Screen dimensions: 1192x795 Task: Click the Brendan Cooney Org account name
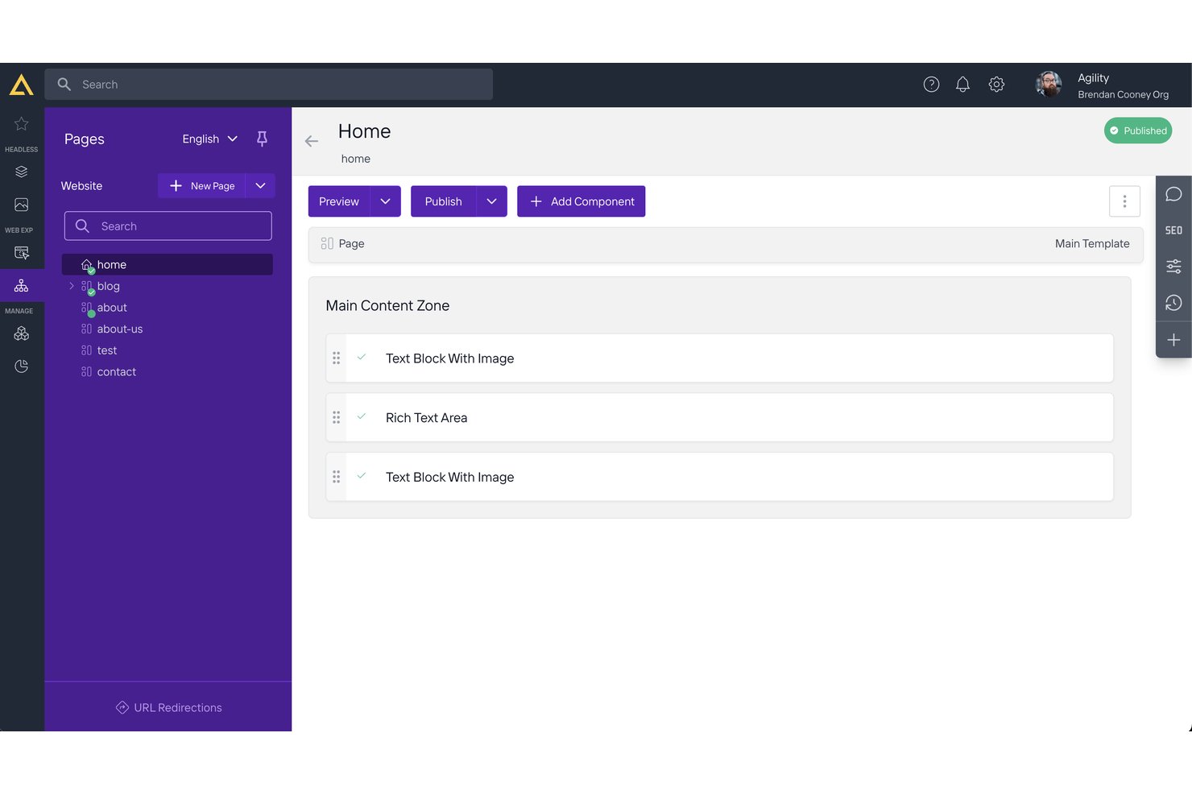click(1123, 94)
